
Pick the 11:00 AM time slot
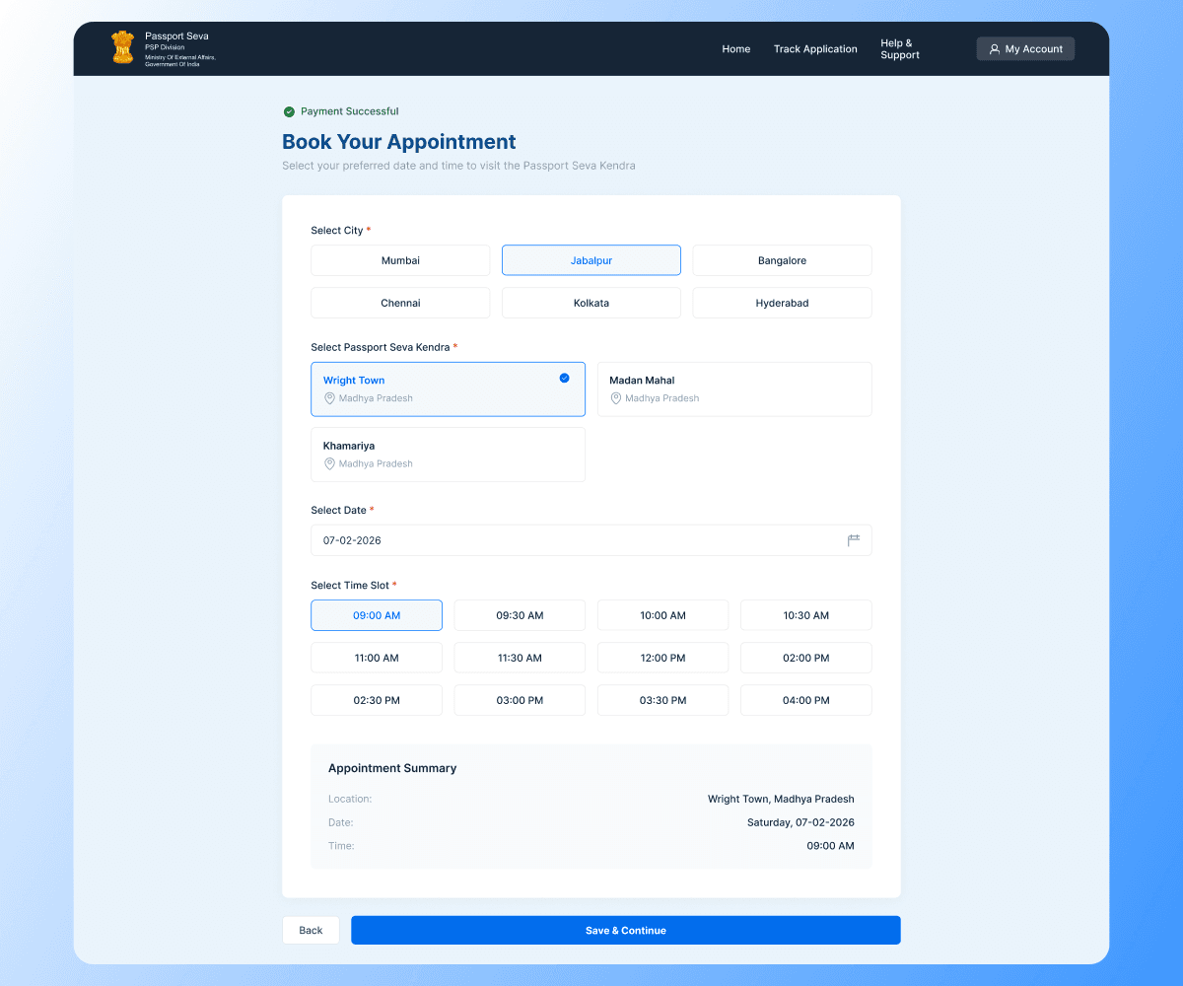click(377, 658)
